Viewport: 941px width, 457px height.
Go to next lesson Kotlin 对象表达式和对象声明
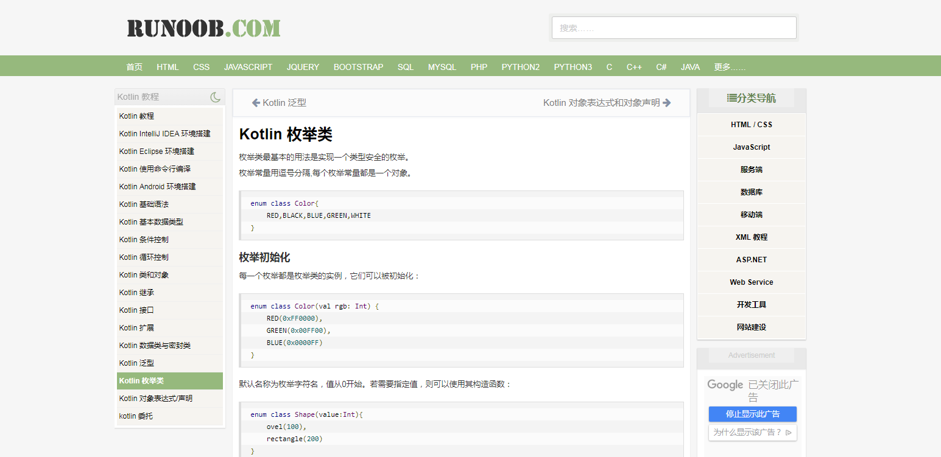pos(601,103)
